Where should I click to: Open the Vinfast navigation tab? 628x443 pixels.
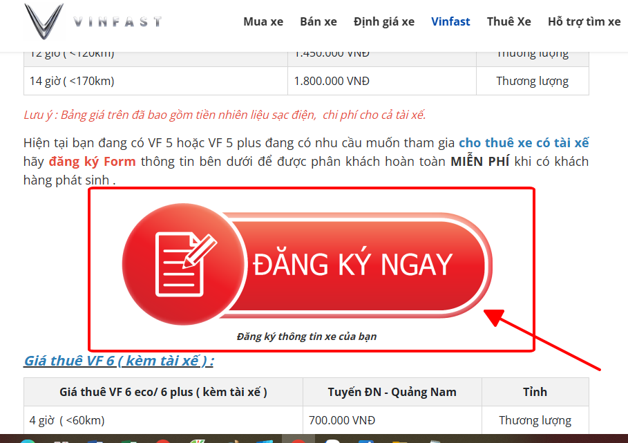[450, 21]
